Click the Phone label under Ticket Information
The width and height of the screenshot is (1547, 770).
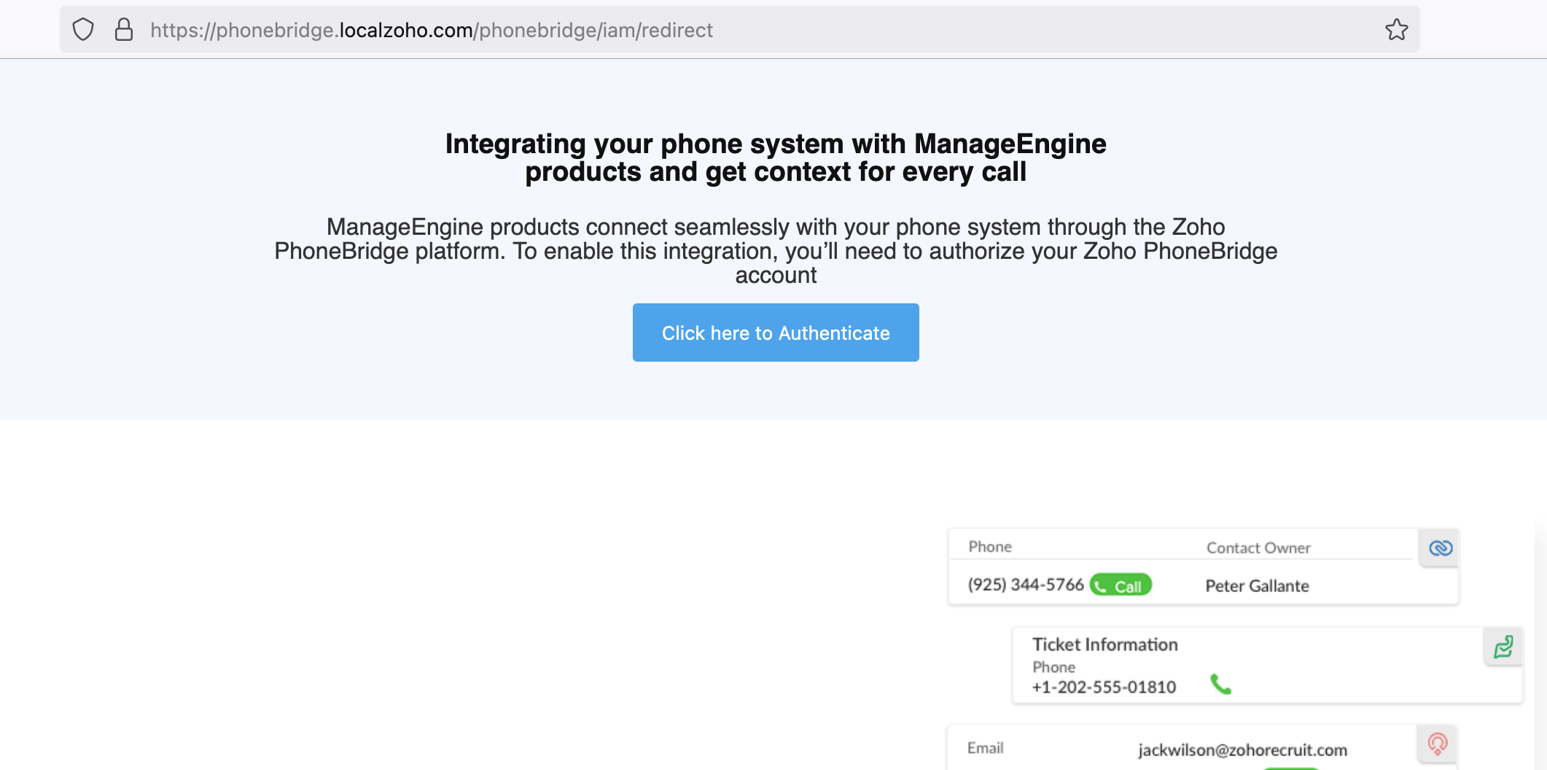(1053, 667)
